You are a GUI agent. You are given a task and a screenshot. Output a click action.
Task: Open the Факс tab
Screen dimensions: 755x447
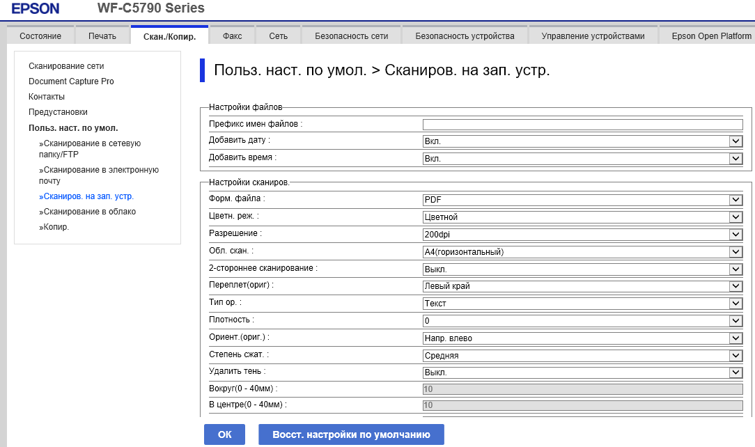[232, 36]
